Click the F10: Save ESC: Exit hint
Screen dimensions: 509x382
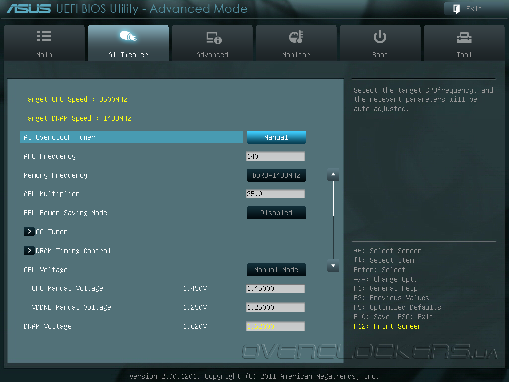tap(394, 317)
